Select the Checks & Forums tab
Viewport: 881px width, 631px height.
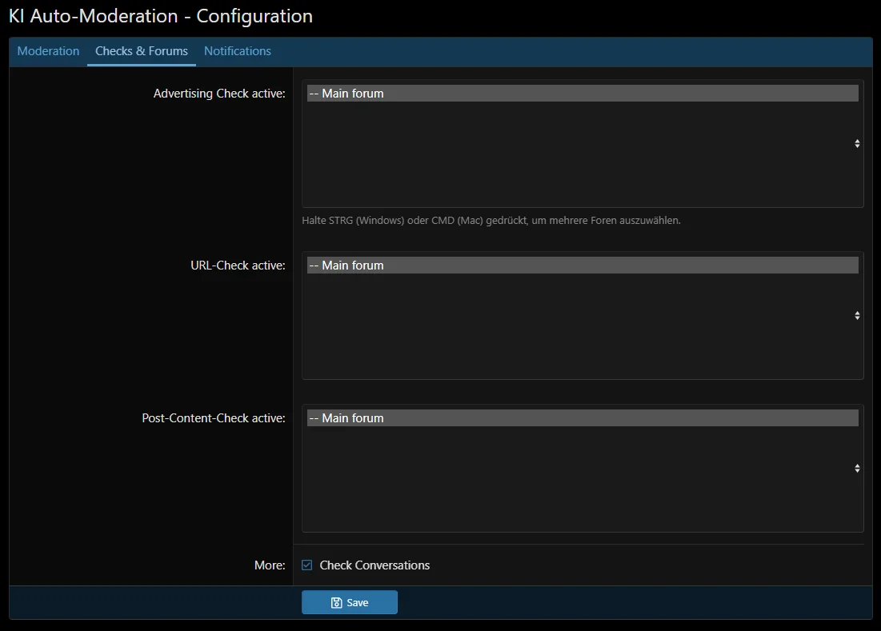[x=142, y=51]
